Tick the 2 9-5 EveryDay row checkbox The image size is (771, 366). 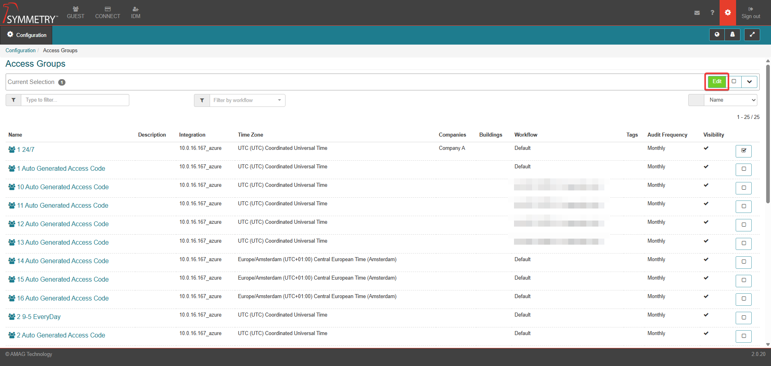click(x=744, y=317)
